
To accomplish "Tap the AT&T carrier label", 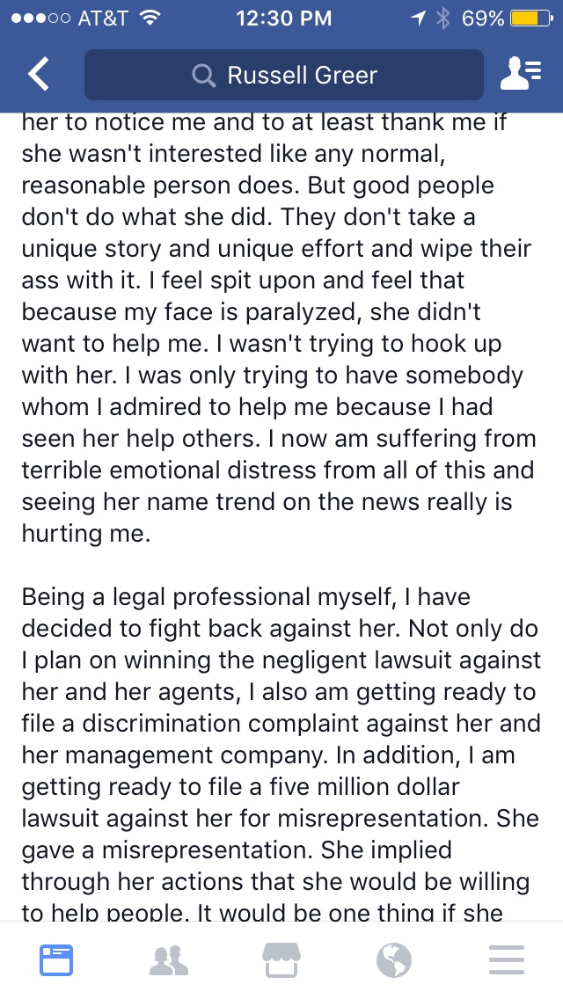I will pos(102,18).
